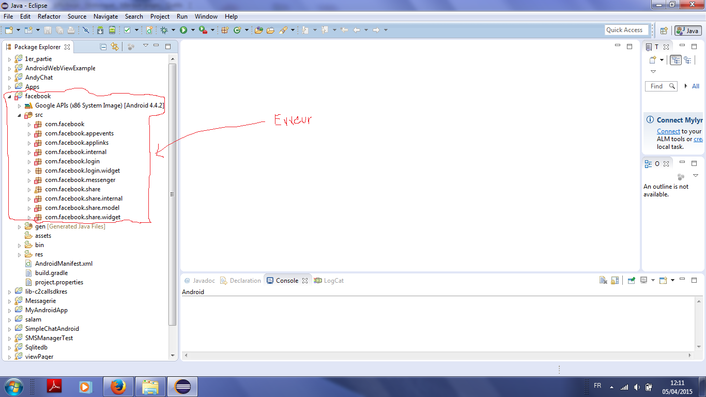Switch to the Declaration tab
The width and height of the screenshot is (706, 397).
[240, 281]
